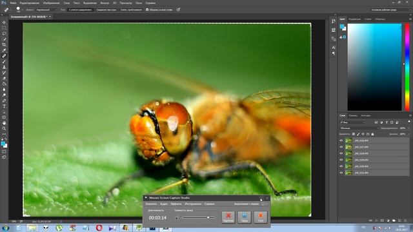Pick a color in the color field
This screenshot has height=232, width=413.
click(x=374, y=67)
